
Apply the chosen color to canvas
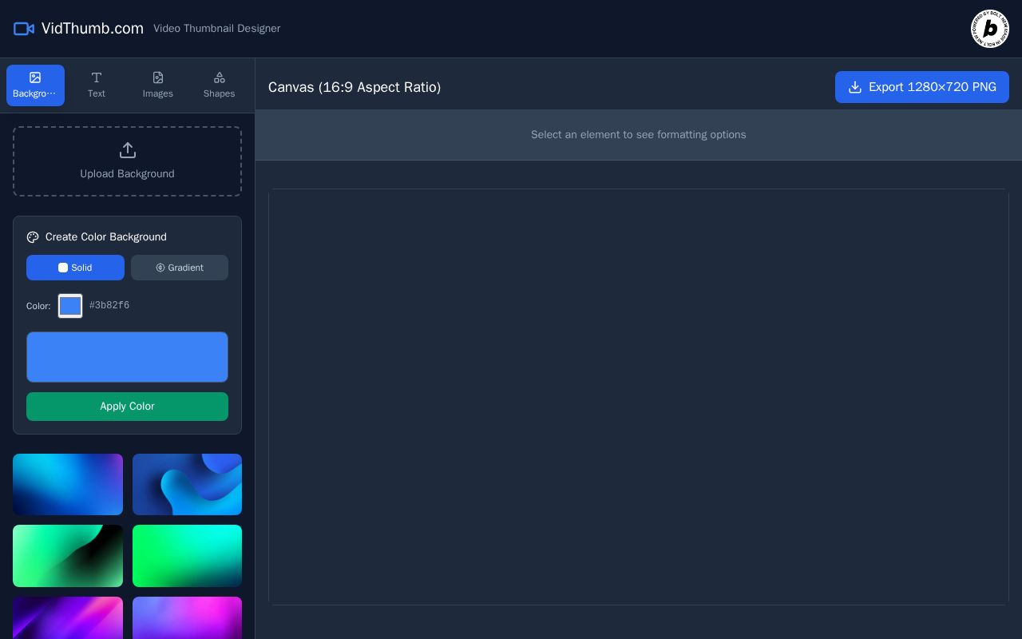pyautogui.click(x=127, y=407)
